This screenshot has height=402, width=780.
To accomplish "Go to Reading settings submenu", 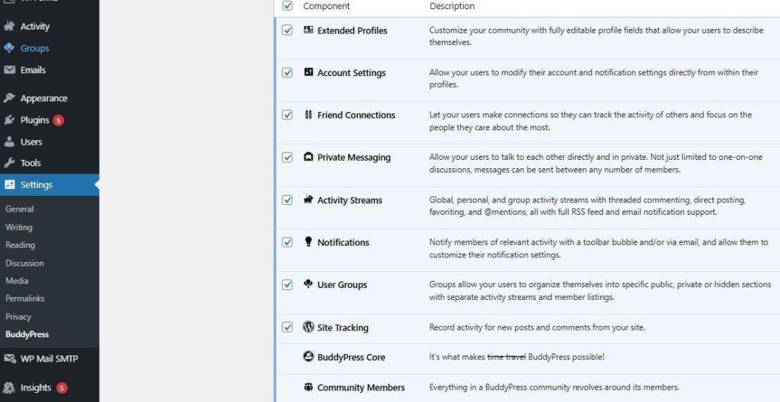I will (21, 245).
